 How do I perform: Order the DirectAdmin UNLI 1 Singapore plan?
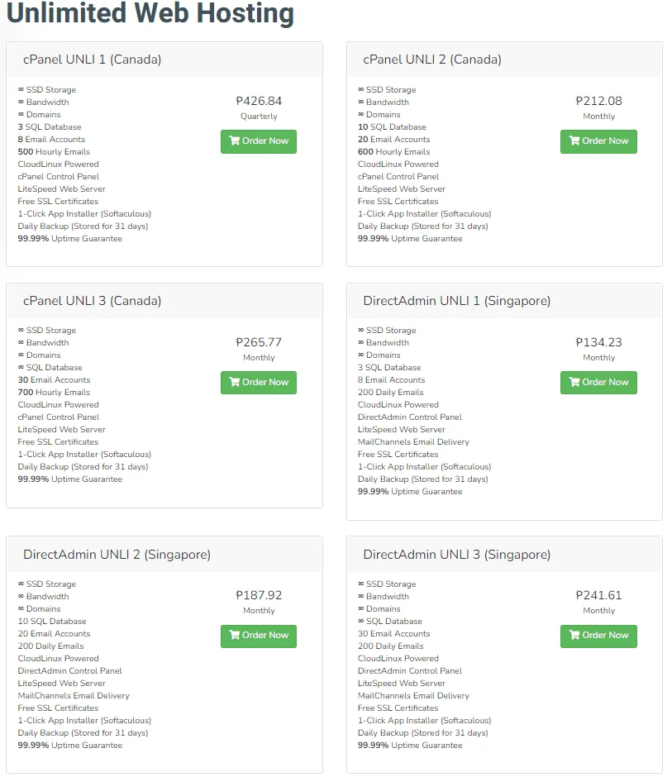(598, 383)
